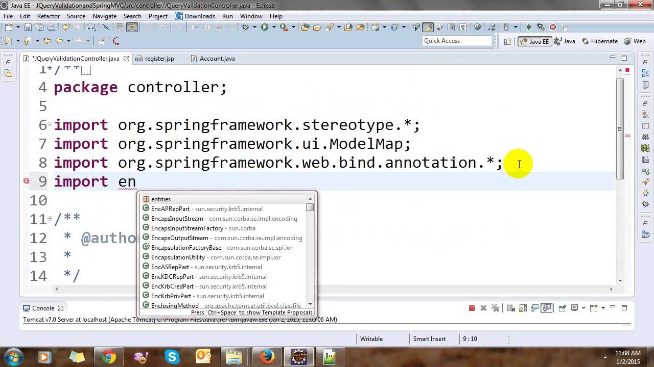Click the Last Edit Location arrow icon
The height and width of the screenshot is (367, 654).
pos(47,41)
